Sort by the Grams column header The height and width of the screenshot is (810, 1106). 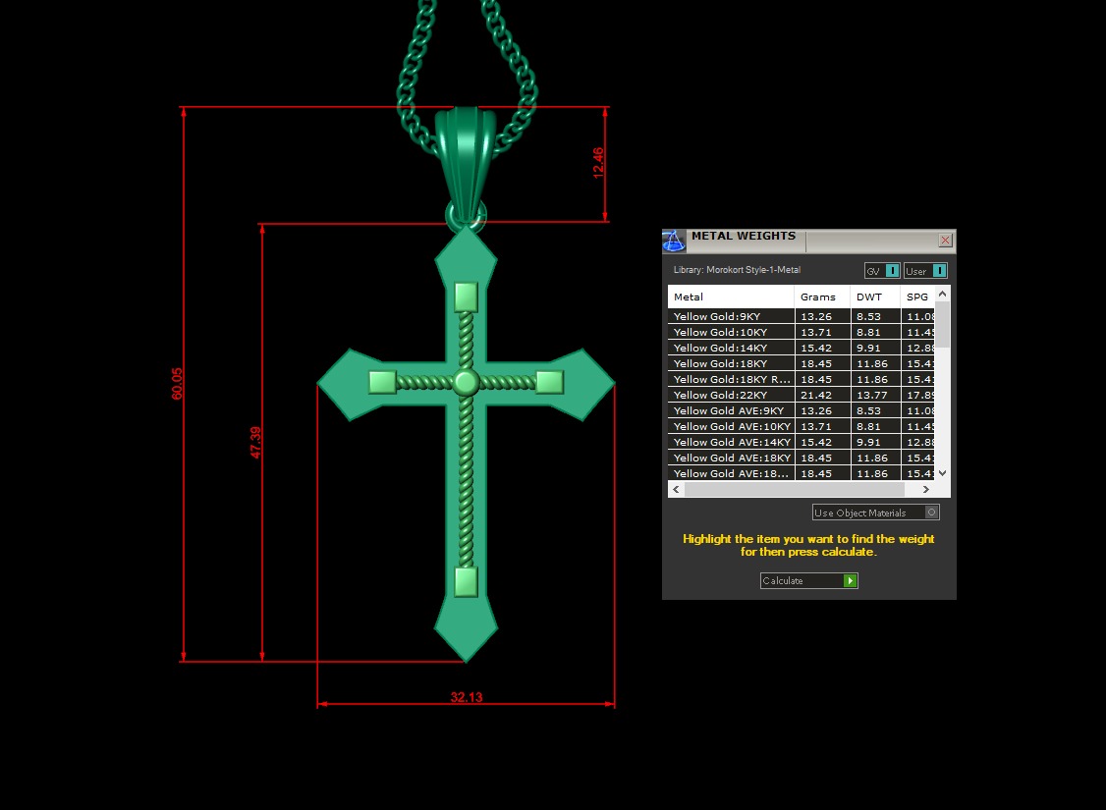[822, 297]
